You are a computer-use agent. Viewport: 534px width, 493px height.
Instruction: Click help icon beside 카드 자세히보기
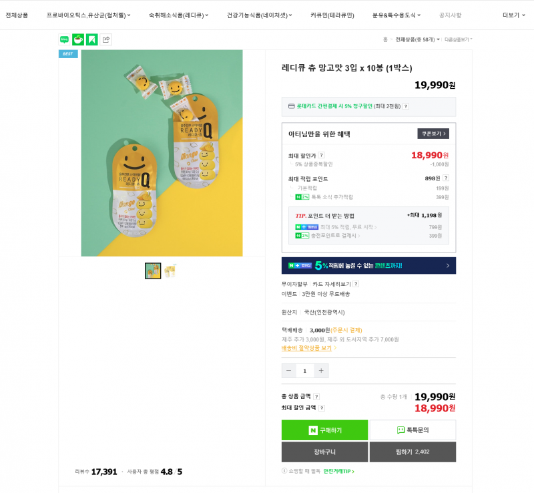[x=356, y=284]
